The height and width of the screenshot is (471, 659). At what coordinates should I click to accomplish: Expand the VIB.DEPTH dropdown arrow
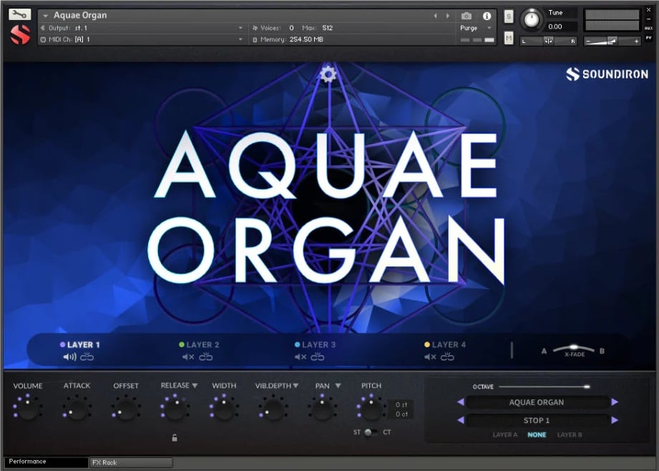(296, 385)
